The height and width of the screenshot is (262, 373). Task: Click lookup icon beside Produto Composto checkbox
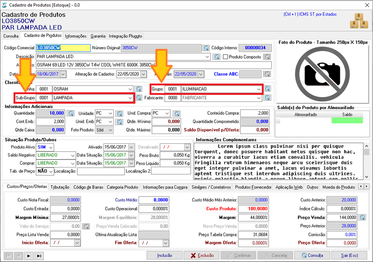click(267, 57)
